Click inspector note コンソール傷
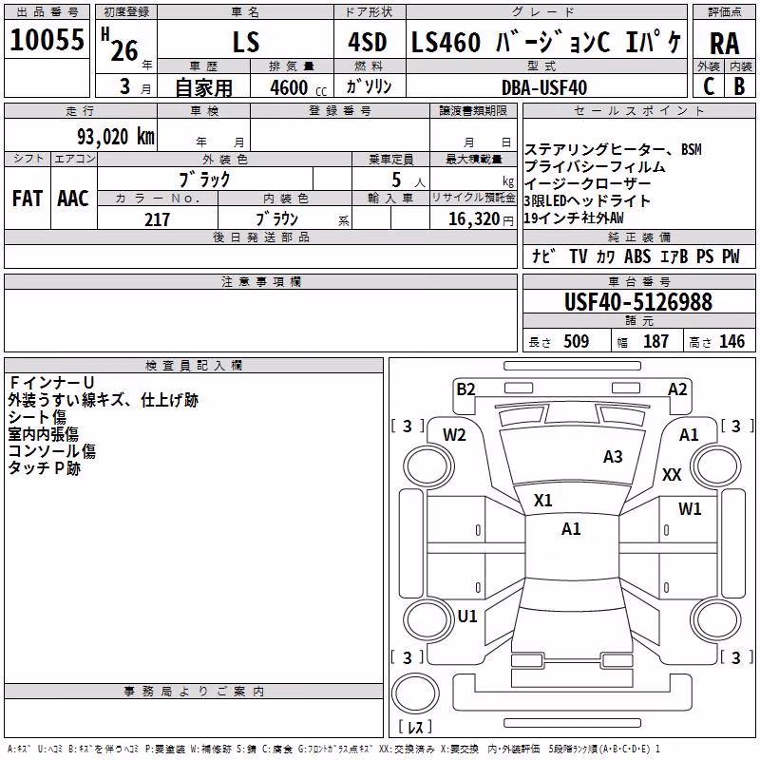This screenshot has width=760, height=760. [x=52, y=450]
